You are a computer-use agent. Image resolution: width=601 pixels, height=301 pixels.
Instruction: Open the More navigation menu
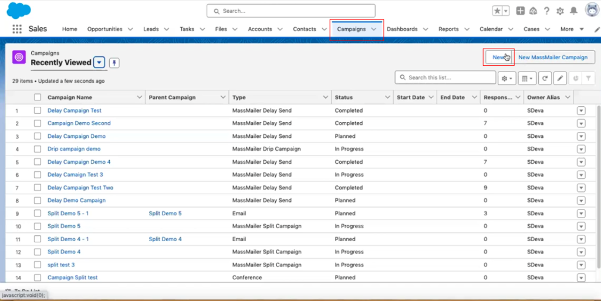(572, 29)
